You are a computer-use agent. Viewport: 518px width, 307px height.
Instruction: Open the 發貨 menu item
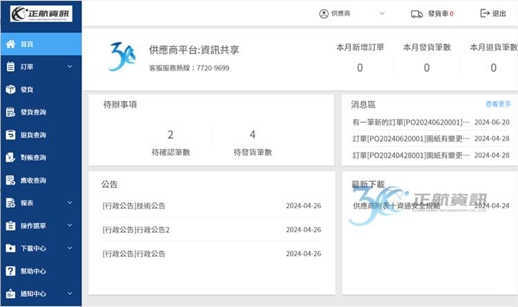point(41,89)
